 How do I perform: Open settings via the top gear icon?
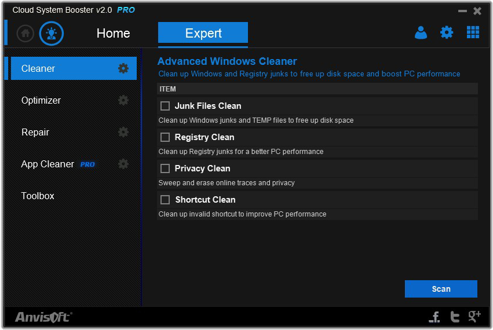(447, 32)
